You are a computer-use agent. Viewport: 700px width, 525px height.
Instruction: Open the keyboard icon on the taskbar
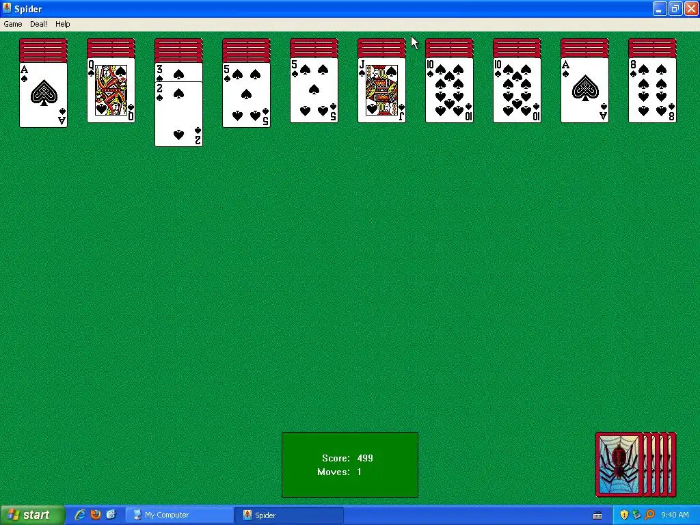click(x=597, y=515)
